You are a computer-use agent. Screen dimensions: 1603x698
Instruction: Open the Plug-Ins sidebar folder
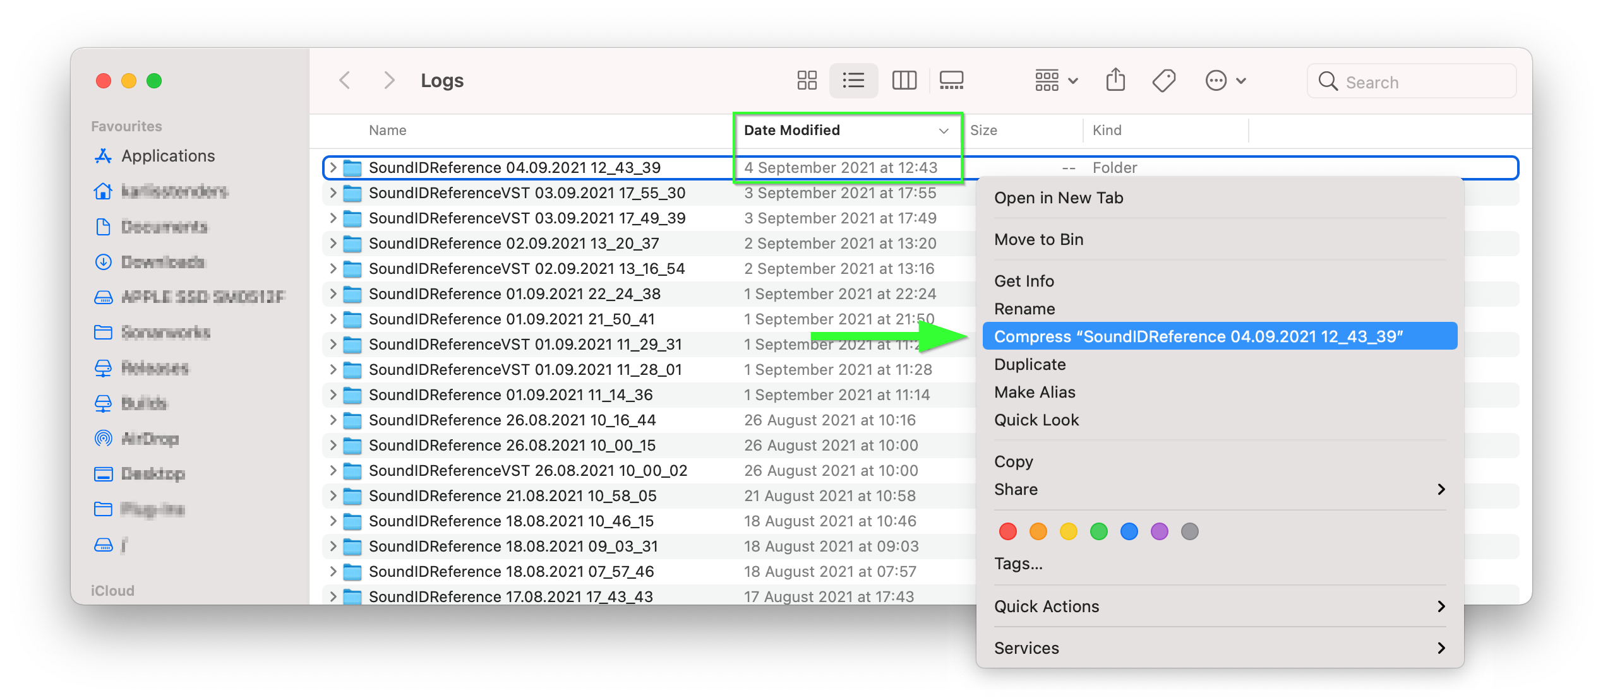(140, 509)
